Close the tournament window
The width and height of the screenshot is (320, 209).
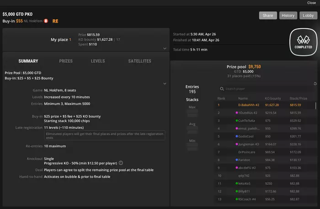(311, 3)
